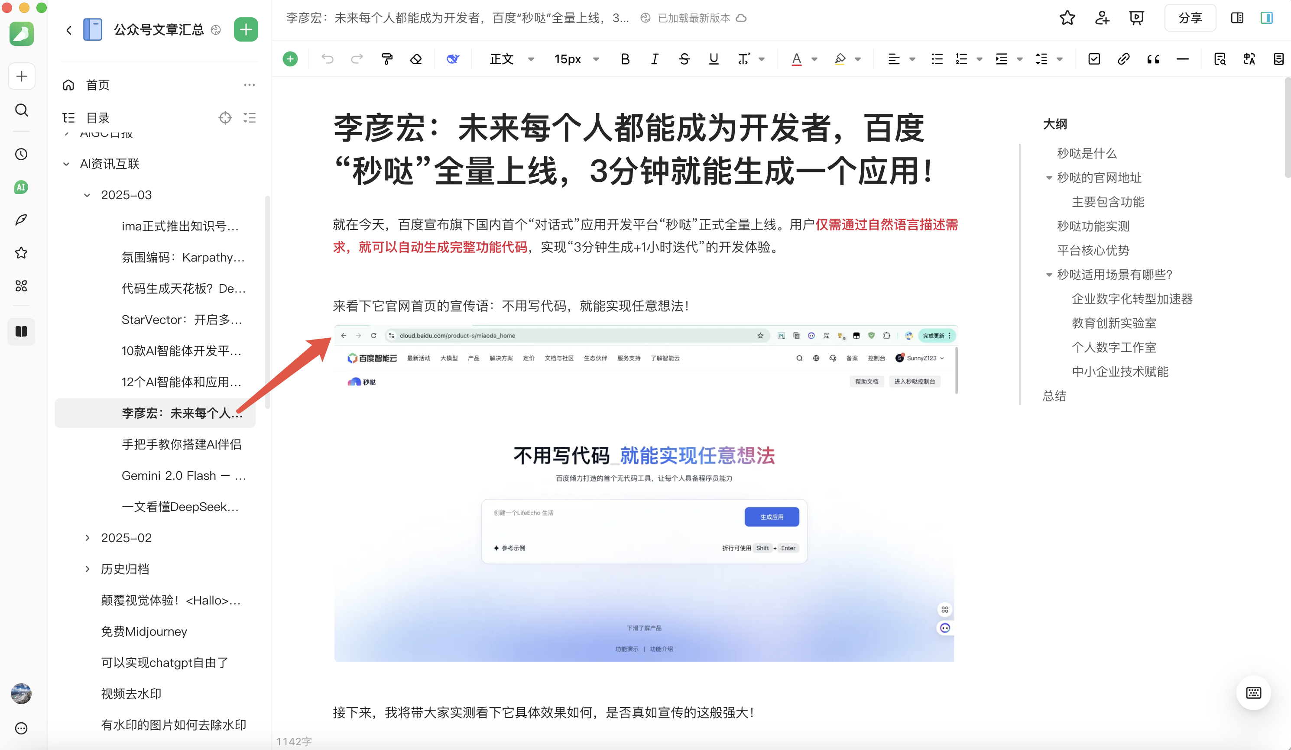The image size is (1291, 750).
Task: Open 首页 in the sidebar
Action: coord(97,84)
